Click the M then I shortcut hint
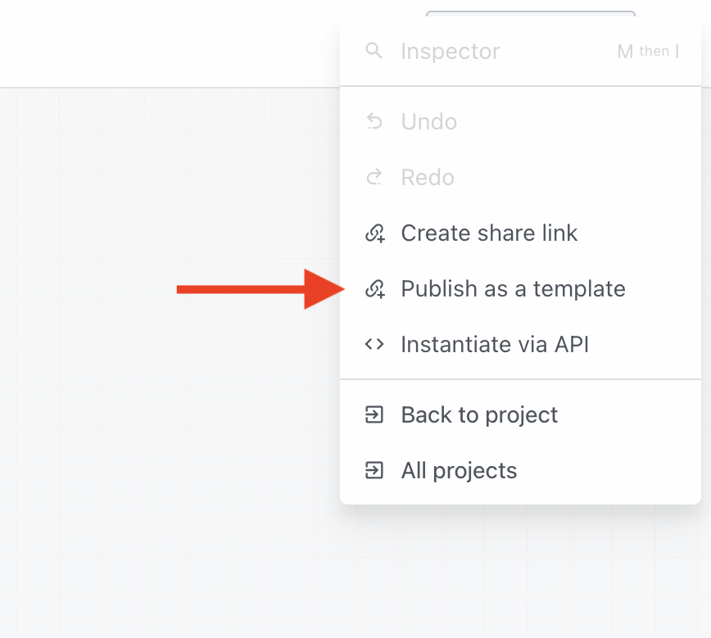Image resolution: width=711 pixels, height=638 pixels. (x=648, y=51)
